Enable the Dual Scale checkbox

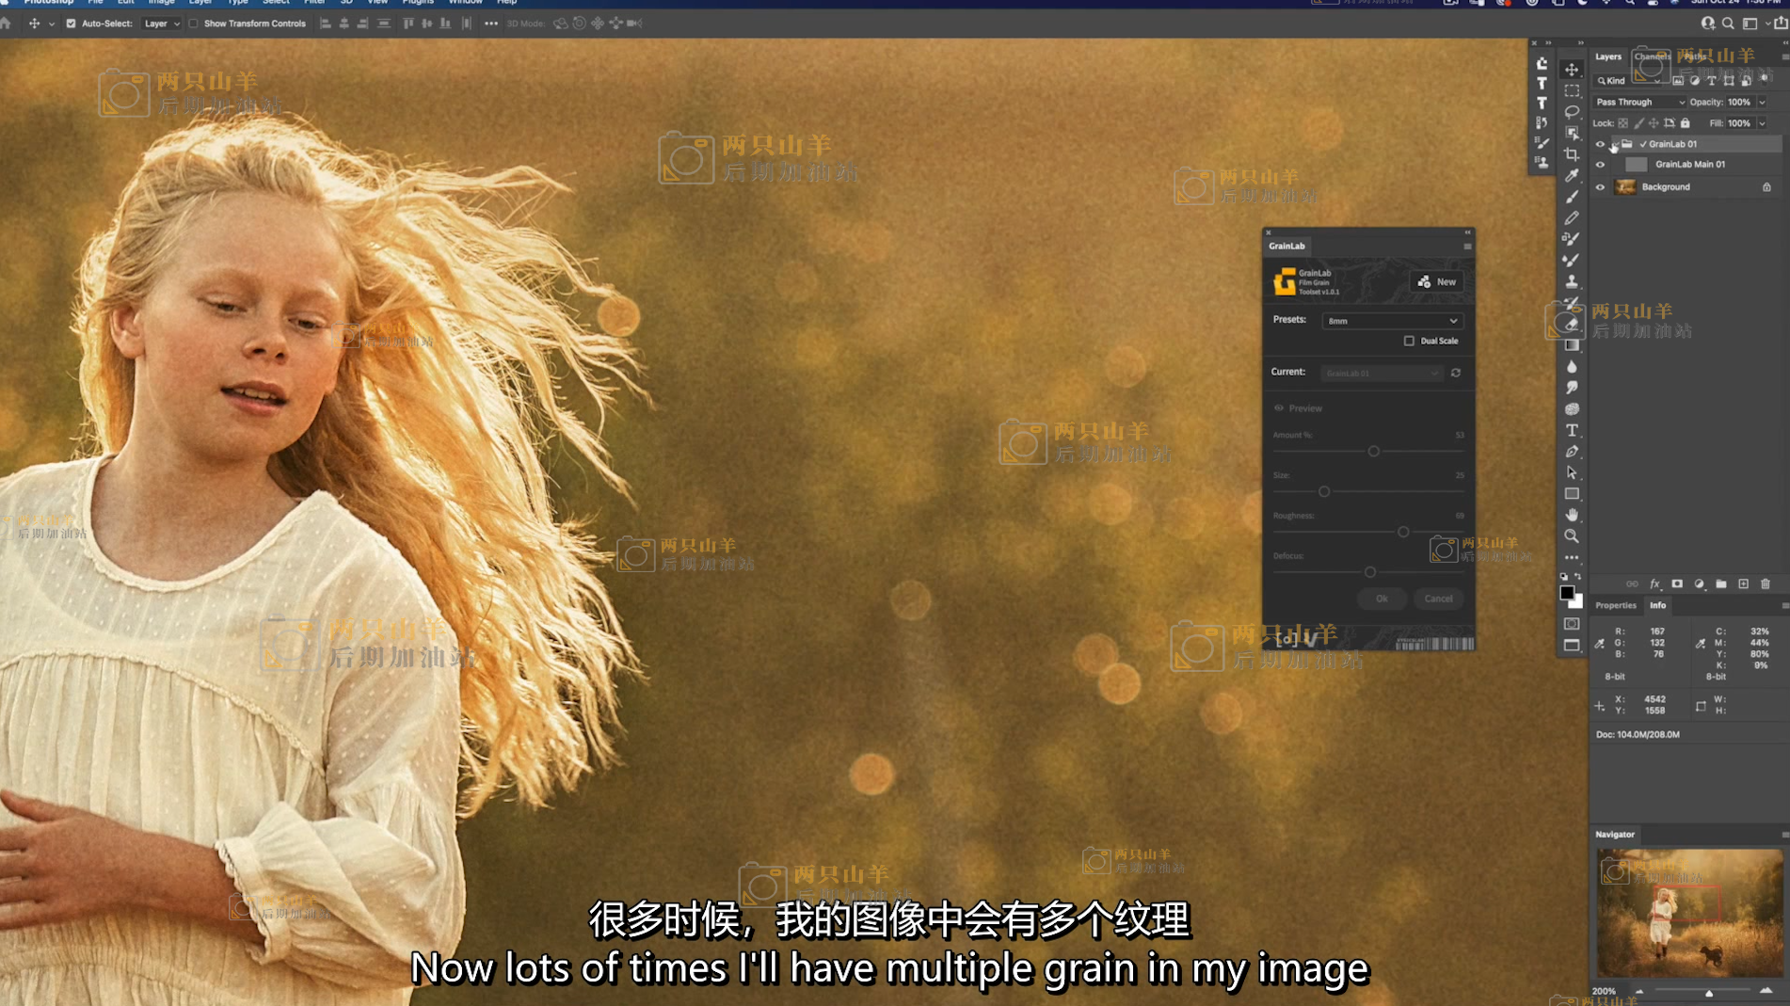(1409, 341)
